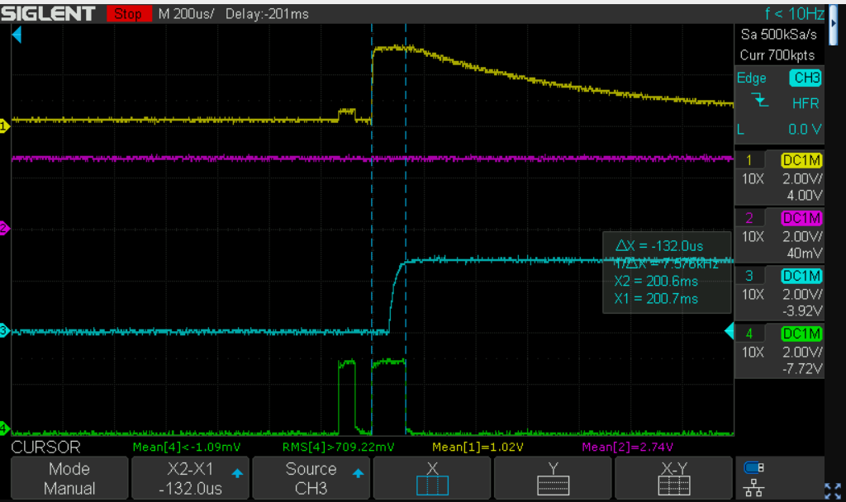Image resolution: width=846 pixels, height=502 pixels.
Task: Click the USB drive status icon
Action: tap(753, 467)
